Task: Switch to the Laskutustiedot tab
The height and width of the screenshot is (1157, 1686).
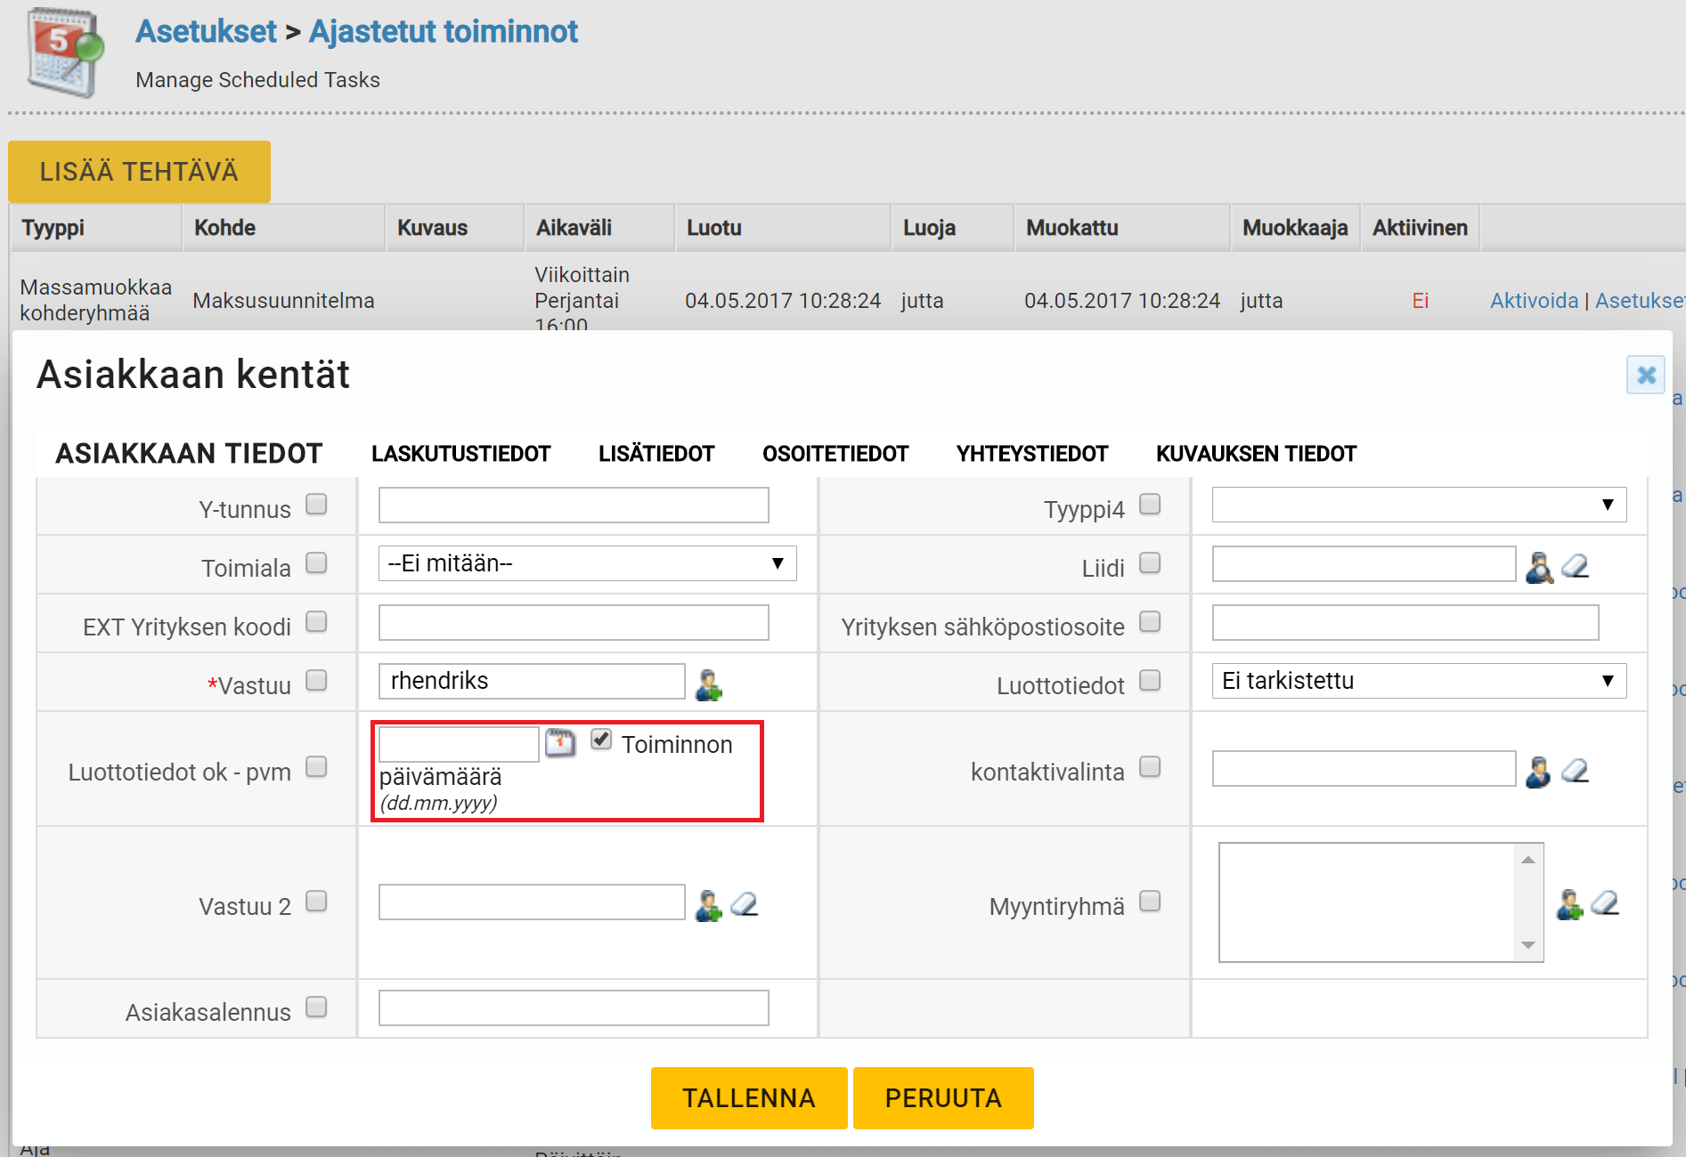Action: pos(460,454)
